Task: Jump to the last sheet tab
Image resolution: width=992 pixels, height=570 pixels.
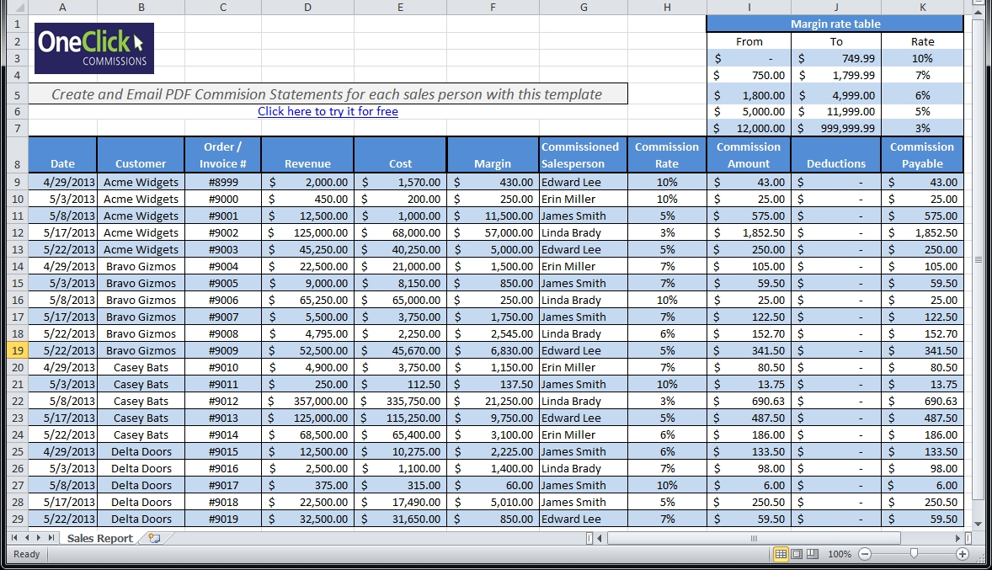Action: click(51, 538)
